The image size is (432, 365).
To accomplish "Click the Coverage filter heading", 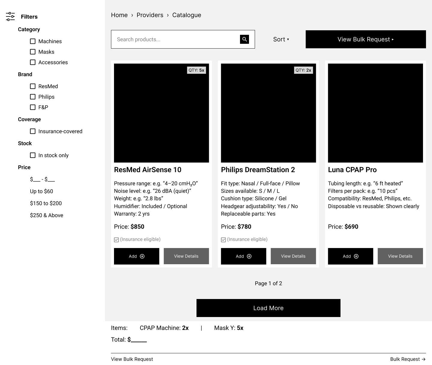I will coord(29,119).
